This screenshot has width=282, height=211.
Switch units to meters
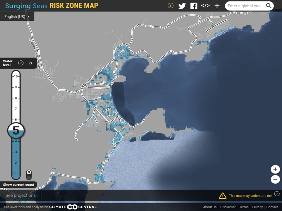pyautogui.click(x=29, y=177)
